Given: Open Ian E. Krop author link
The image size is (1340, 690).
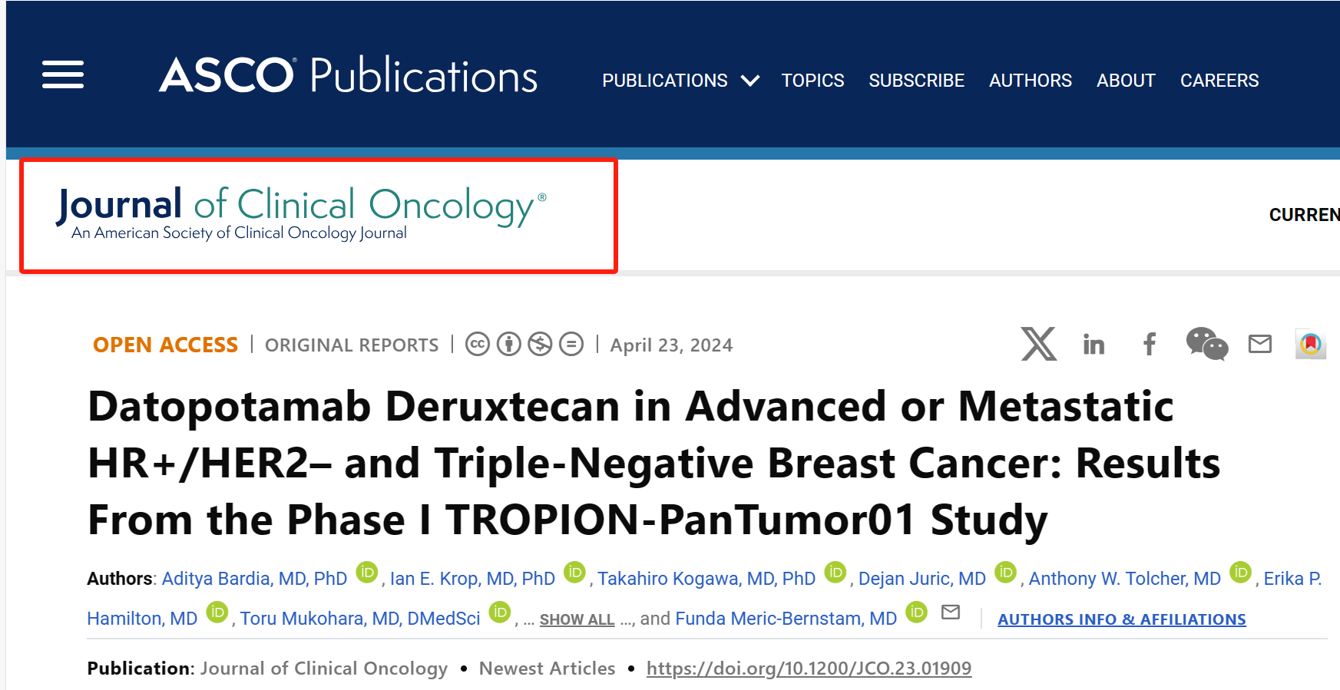Looking at the screenshot, I should pos(472,579).
